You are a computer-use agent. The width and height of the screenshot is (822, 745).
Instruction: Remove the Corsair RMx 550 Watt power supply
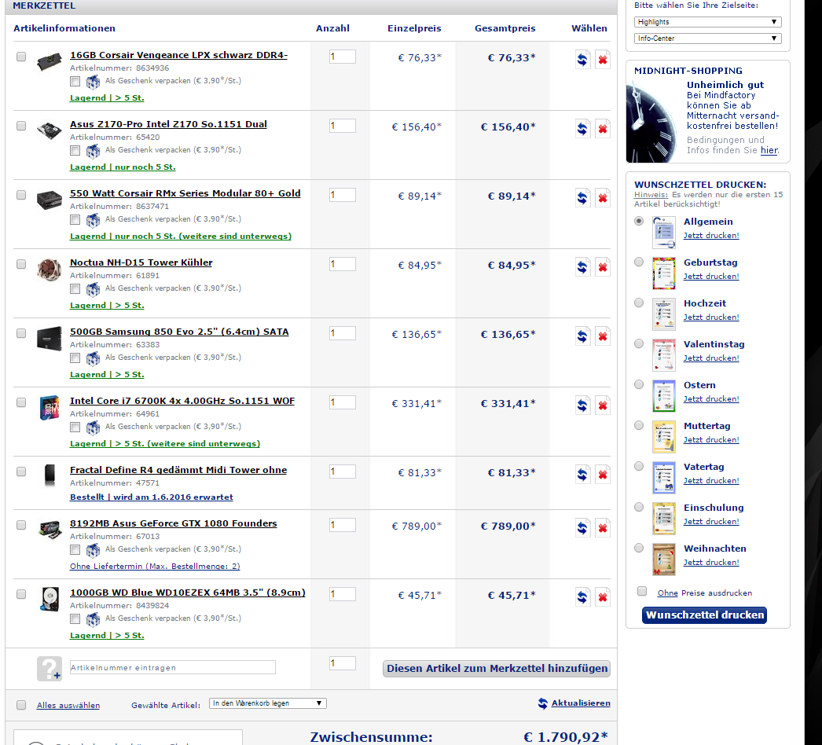click(x=603, y=198)
